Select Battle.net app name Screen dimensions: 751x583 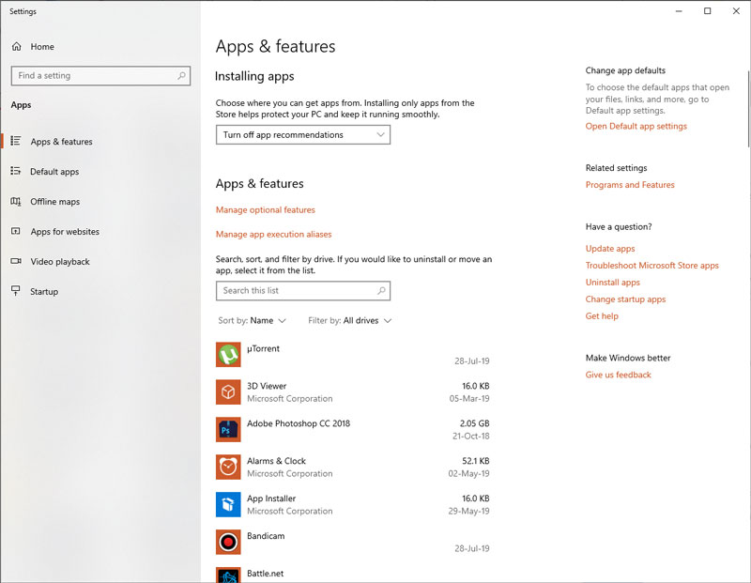click(266, 574)
